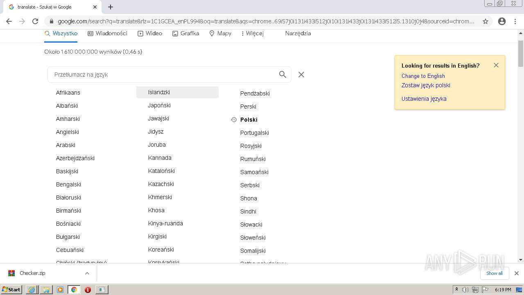524x295 pixels.
Task: Select Bułgarski language
Action: coord(68,237)
